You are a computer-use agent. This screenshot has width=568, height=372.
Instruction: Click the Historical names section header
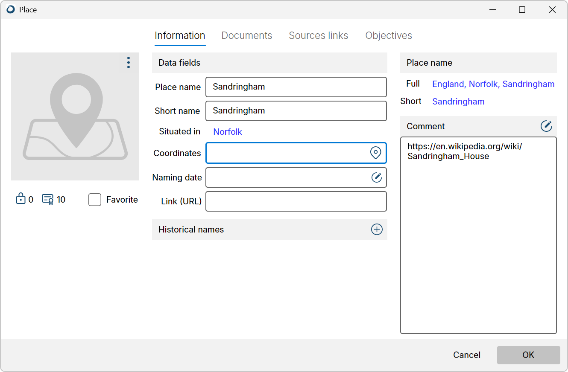tap(269, 230)
